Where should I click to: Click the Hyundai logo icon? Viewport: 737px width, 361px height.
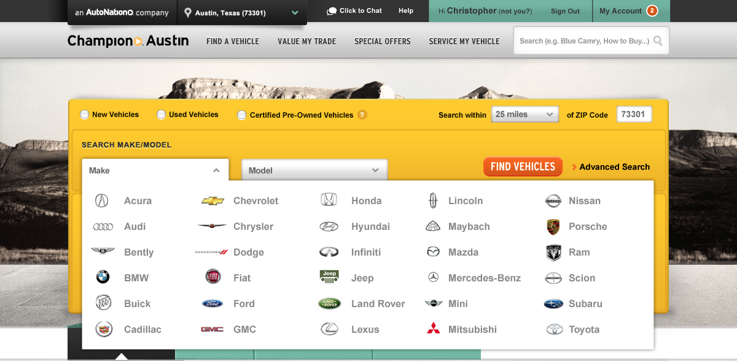click(329, 226)
